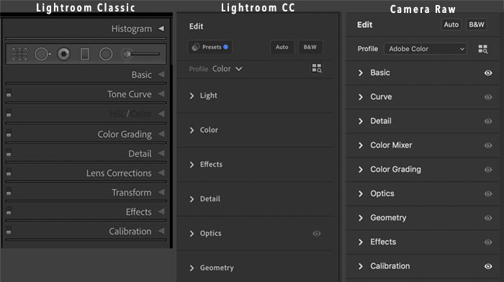Viewport: 504px width, 282px height.
Task: Toggle Optics eye icon in Camera Raw
Action: (x=488, y=194)
